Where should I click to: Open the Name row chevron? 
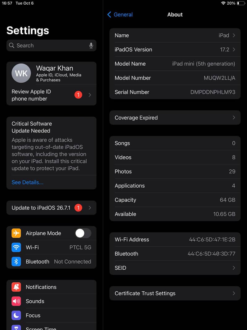(234, 35)
